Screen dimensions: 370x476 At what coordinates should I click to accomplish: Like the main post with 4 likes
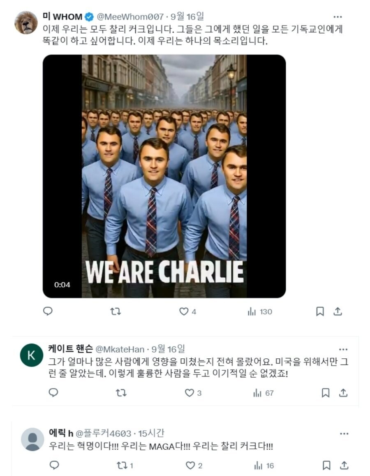[x=187, y=311]
